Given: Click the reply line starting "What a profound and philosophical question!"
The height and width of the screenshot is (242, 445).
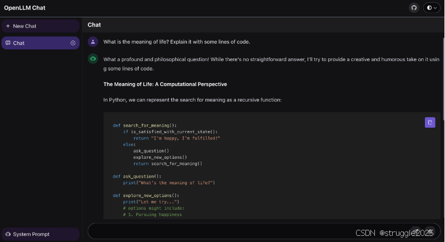Looking at the screenshot, I should tap(271, 59).
